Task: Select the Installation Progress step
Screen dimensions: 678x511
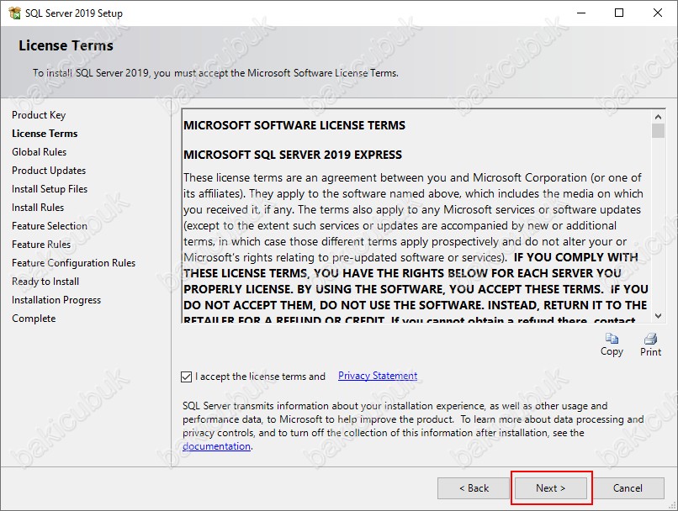Action: coord(56,300)
